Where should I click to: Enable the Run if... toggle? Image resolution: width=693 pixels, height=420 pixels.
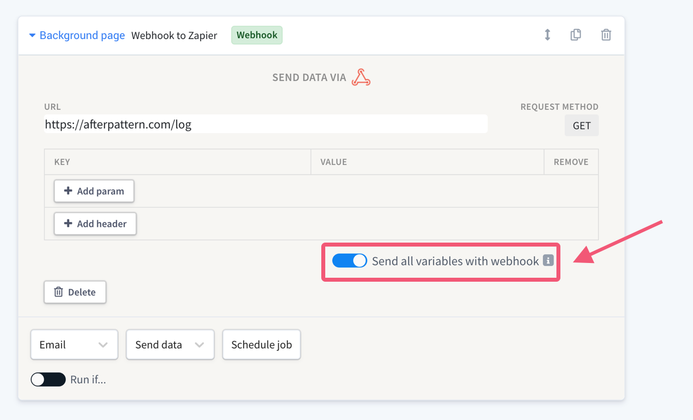[x=48, y=379]
